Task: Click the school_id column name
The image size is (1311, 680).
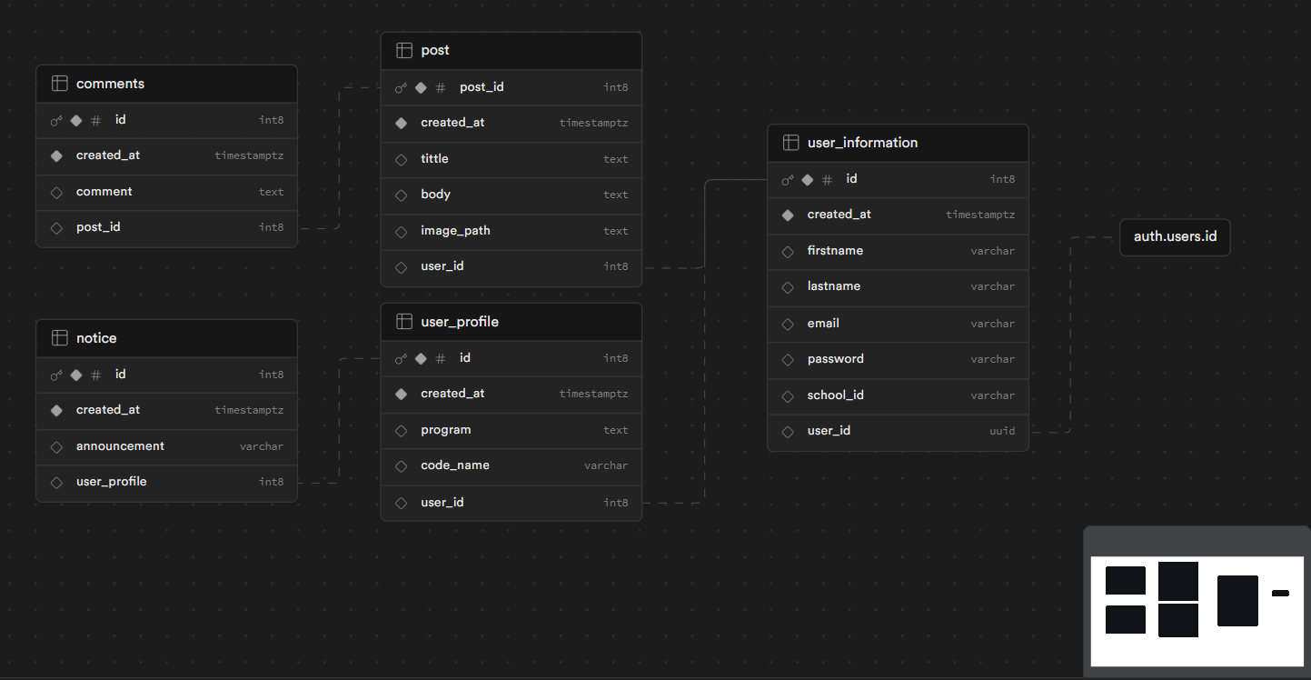Action: click(835, 395)
